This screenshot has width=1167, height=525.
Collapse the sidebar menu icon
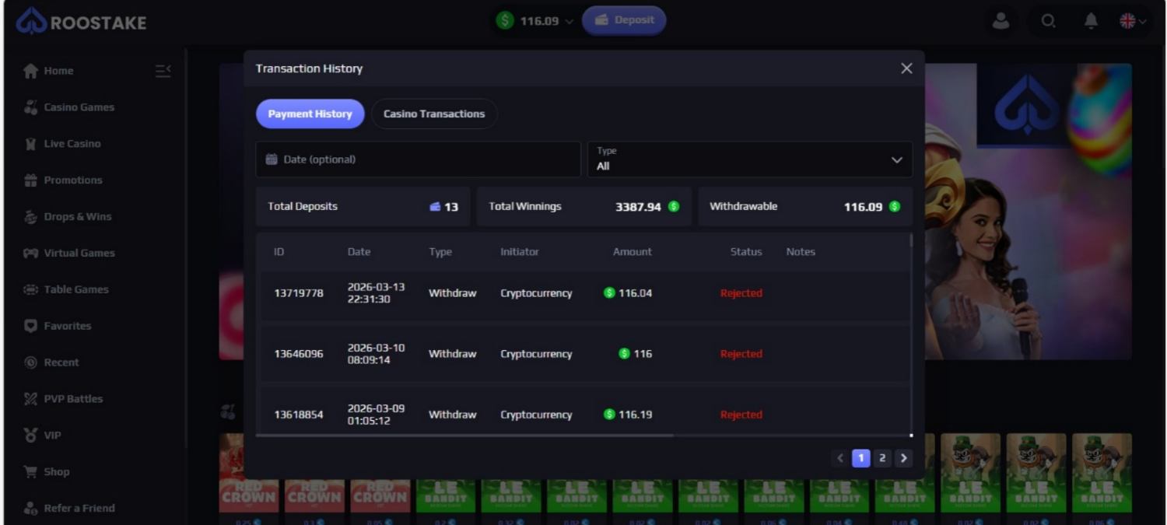163,71
